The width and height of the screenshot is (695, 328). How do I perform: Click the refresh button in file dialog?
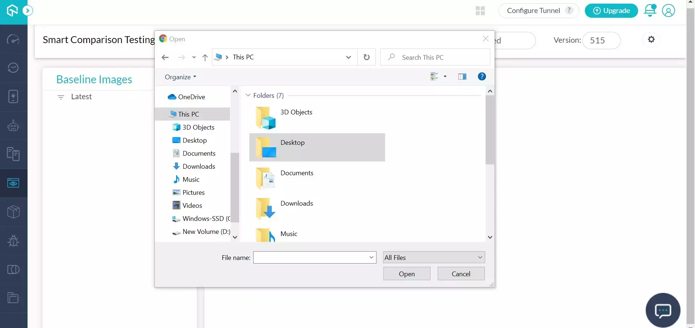click(366, 57)
